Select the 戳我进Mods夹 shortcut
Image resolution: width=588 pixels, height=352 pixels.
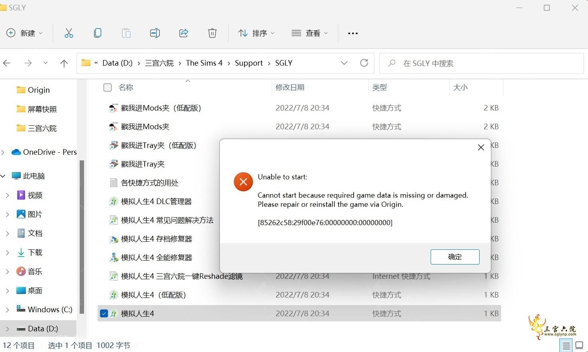[x=139, y=126]
